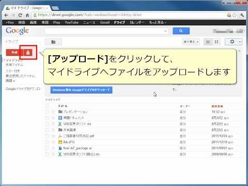Click the browser home icon
This screenshot has height=186, width=248.
tap(27, 16)
